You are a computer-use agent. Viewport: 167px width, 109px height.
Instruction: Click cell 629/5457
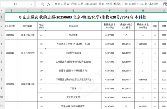click(x=110, y=97)
